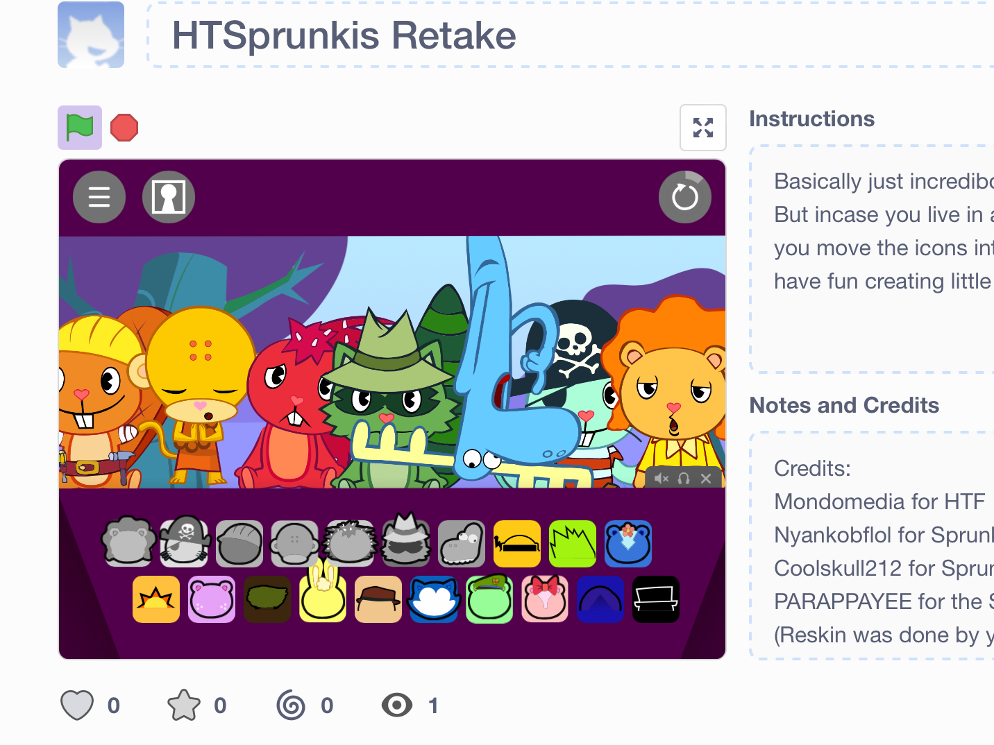The image size is (994, 745).
Task: Click the 'Basically just incredibo' line
Action: point(884,181)
